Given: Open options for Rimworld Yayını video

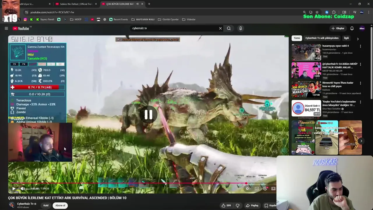Looking at the screenshot, I should (x=360, y=83).
